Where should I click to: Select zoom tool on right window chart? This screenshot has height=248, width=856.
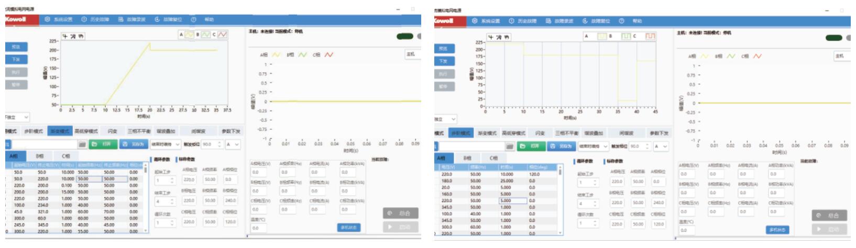(499, 37)
